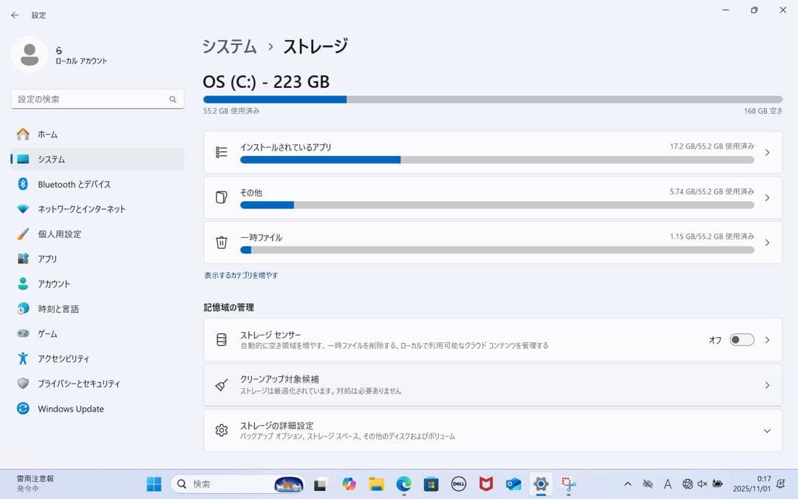Click the クリーンアップ対象候補 broom icon
This screenshot has width=798, height=499.
click(221, 384)
